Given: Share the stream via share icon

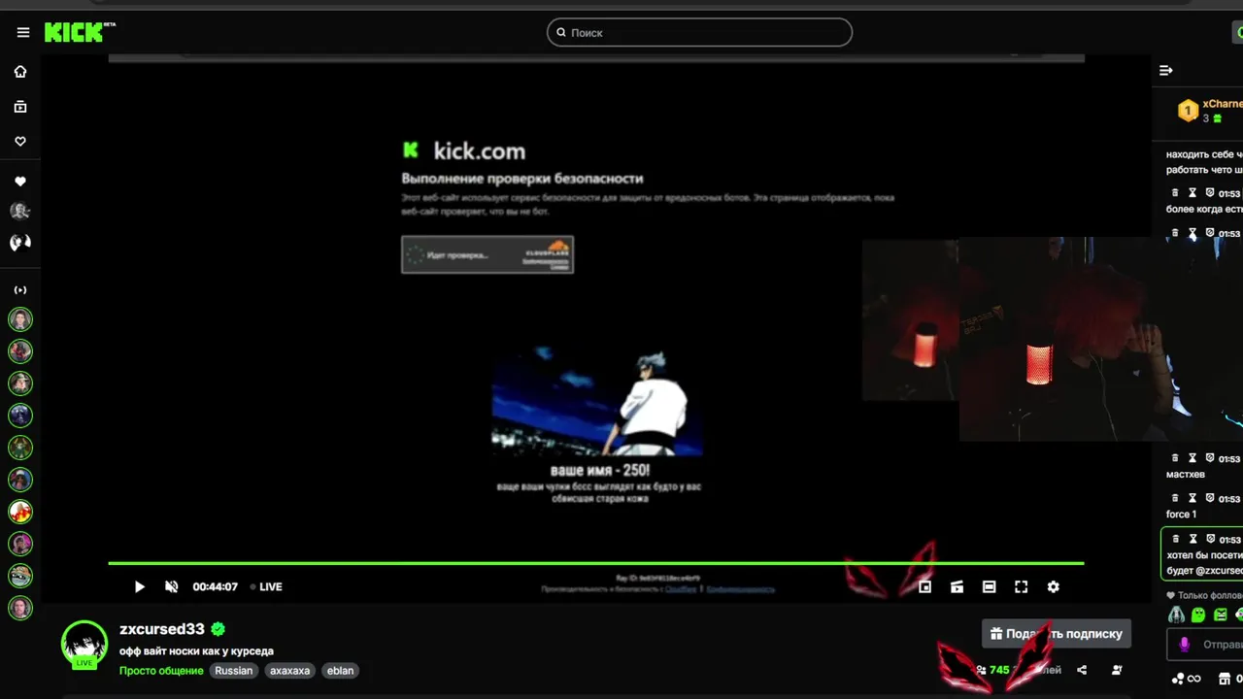Looking at the screenshot, I should click(x=1082, y=670).
